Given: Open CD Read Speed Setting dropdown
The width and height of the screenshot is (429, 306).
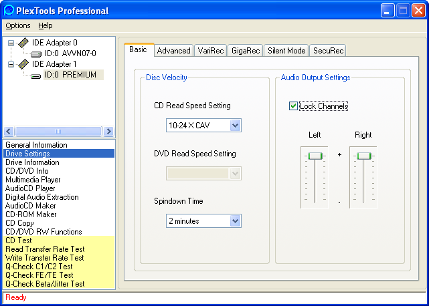Looking at the screenshot, I should [203, 126].
